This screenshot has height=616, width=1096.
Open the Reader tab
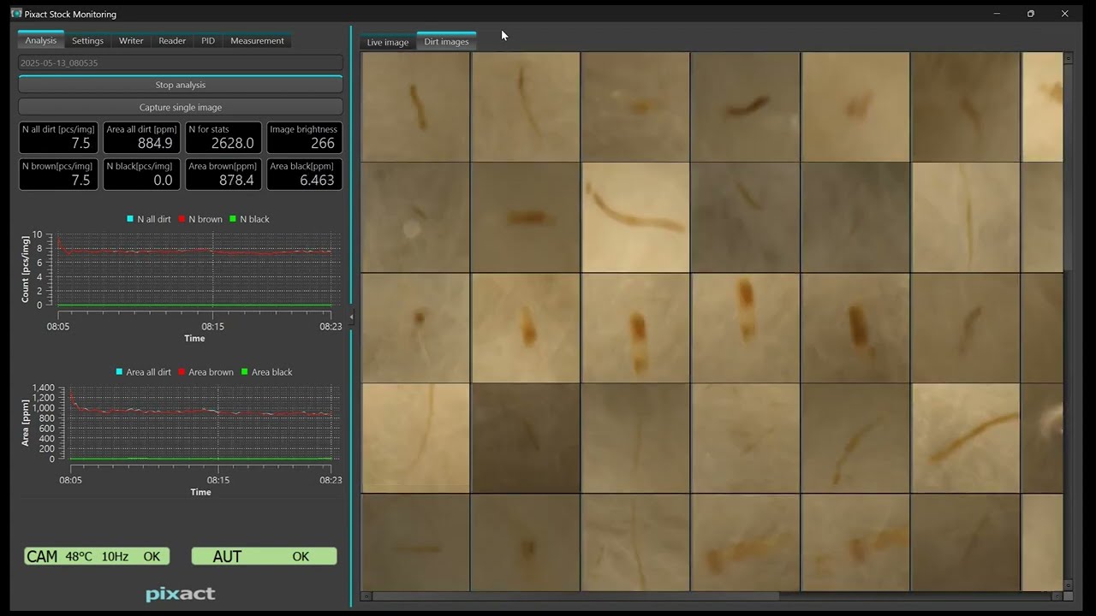[x=172, y=40]
